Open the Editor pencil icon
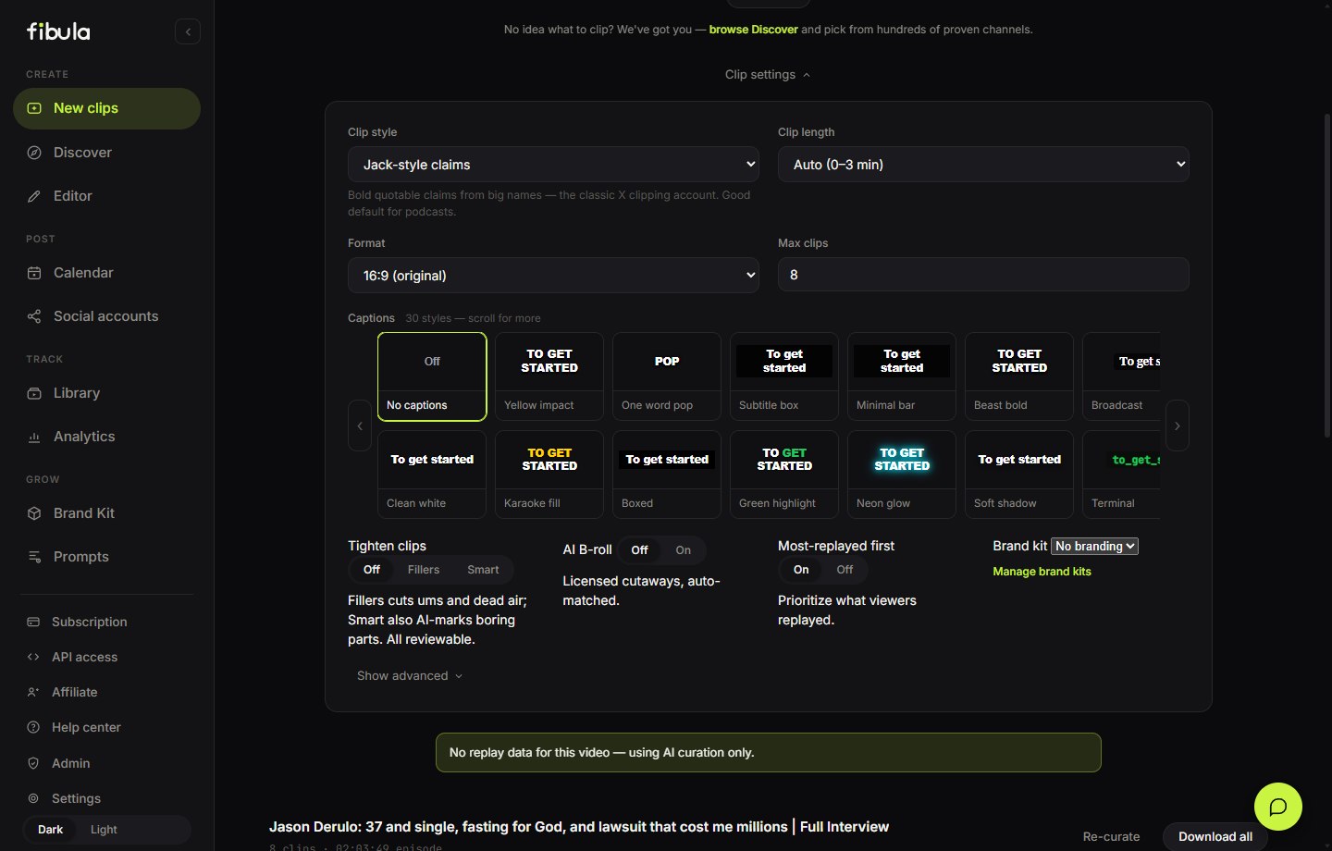This screenshot has width=1332, height=851. [x=34, y=196]
